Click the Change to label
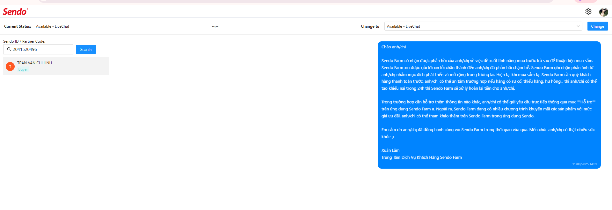The width and height of the screenshot is (612, 210). [370, 26]
